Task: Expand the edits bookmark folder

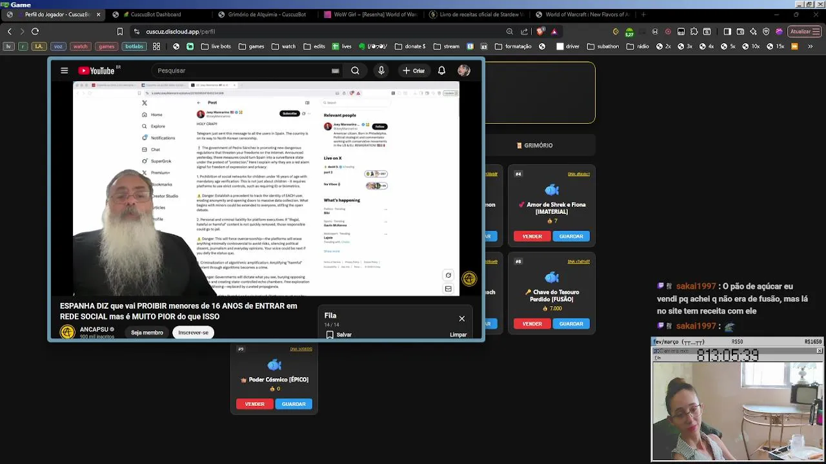Action: [314, 46]
